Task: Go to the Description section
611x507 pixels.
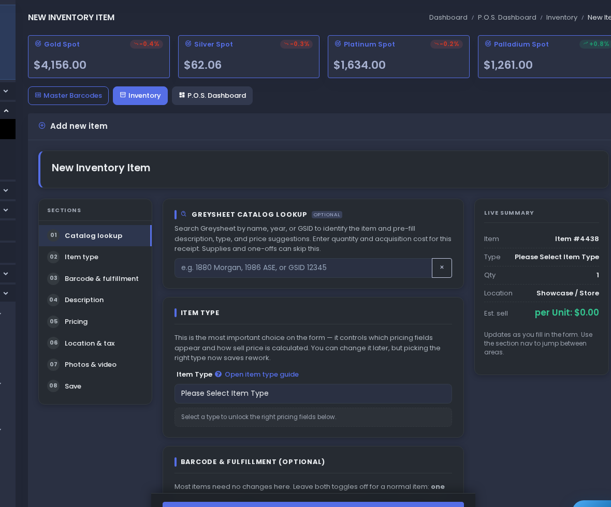Action: tap(95, 300)
